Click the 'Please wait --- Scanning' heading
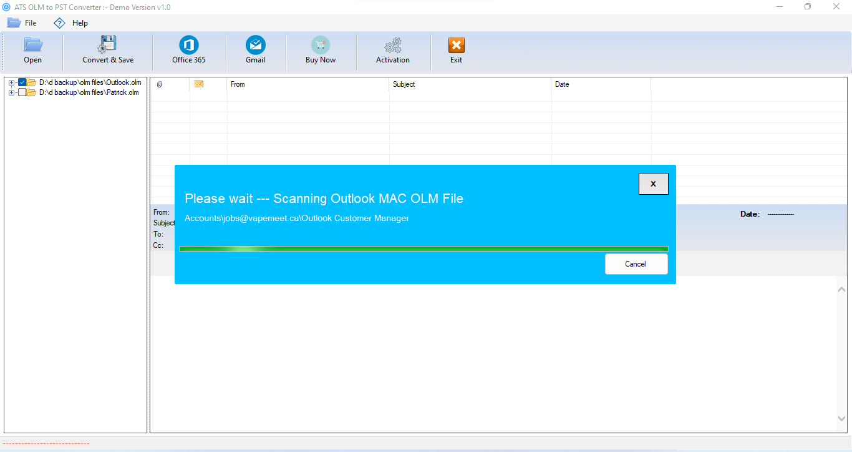 click(x=324, y=199)
